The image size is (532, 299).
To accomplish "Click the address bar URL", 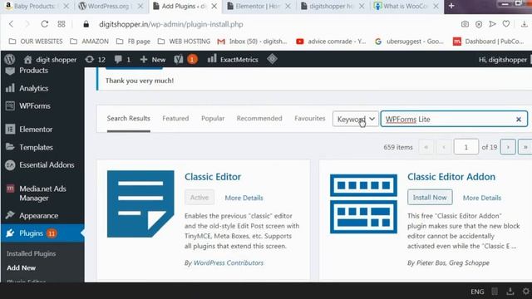I will click(171, 24).
